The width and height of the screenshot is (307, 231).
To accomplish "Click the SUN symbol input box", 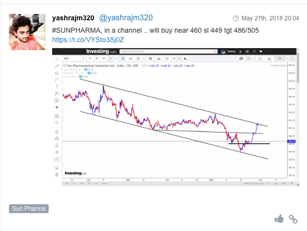I will coord(72,58).
